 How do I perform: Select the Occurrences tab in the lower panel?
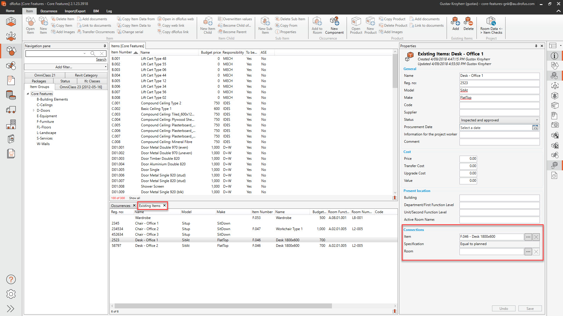click(x=121, y=206)
